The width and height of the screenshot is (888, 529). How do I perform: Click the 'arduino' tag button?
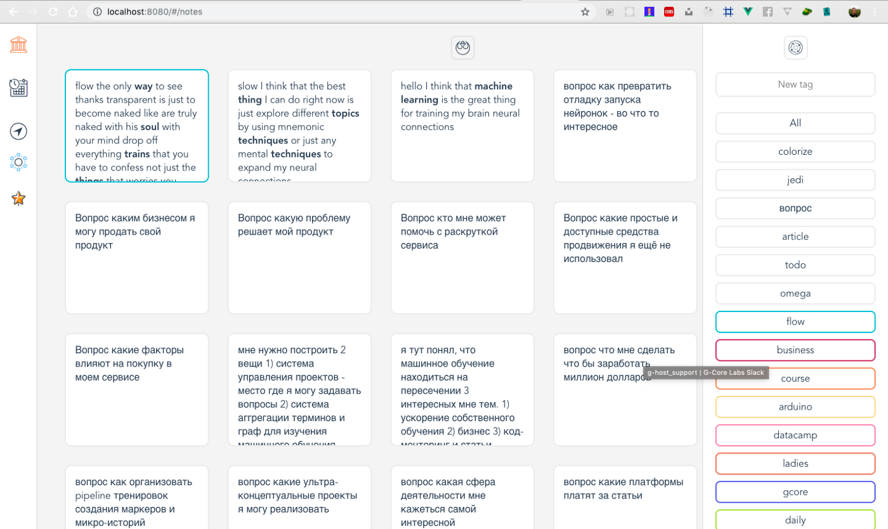coord(795,407)
